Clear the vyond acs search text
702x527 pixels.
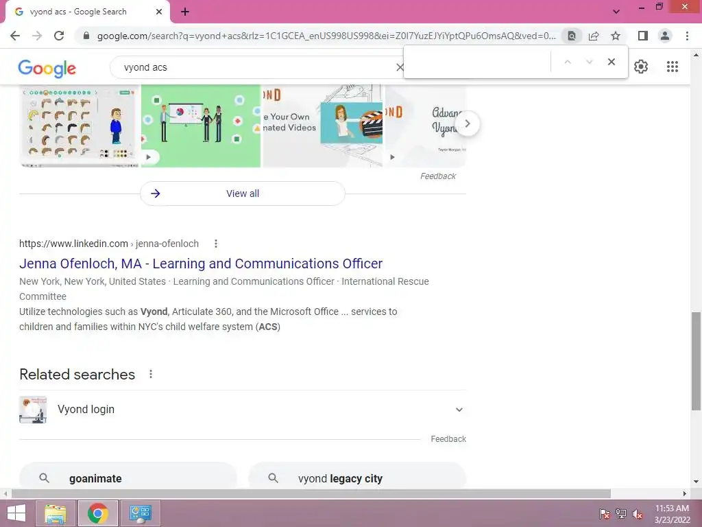(x=400, y=67)
